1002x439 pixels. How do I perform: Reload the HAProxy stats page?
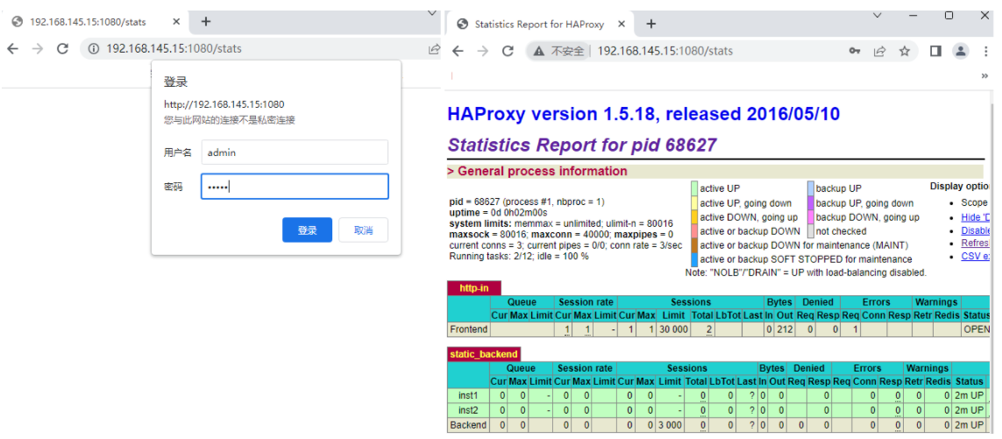point(508,51)
